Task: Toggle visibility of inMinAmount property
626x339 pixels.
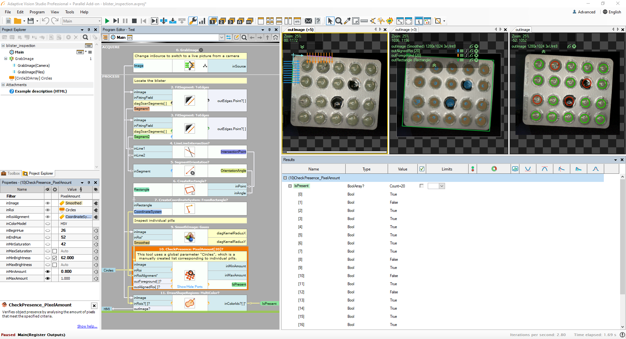Action: click(48, 272)
